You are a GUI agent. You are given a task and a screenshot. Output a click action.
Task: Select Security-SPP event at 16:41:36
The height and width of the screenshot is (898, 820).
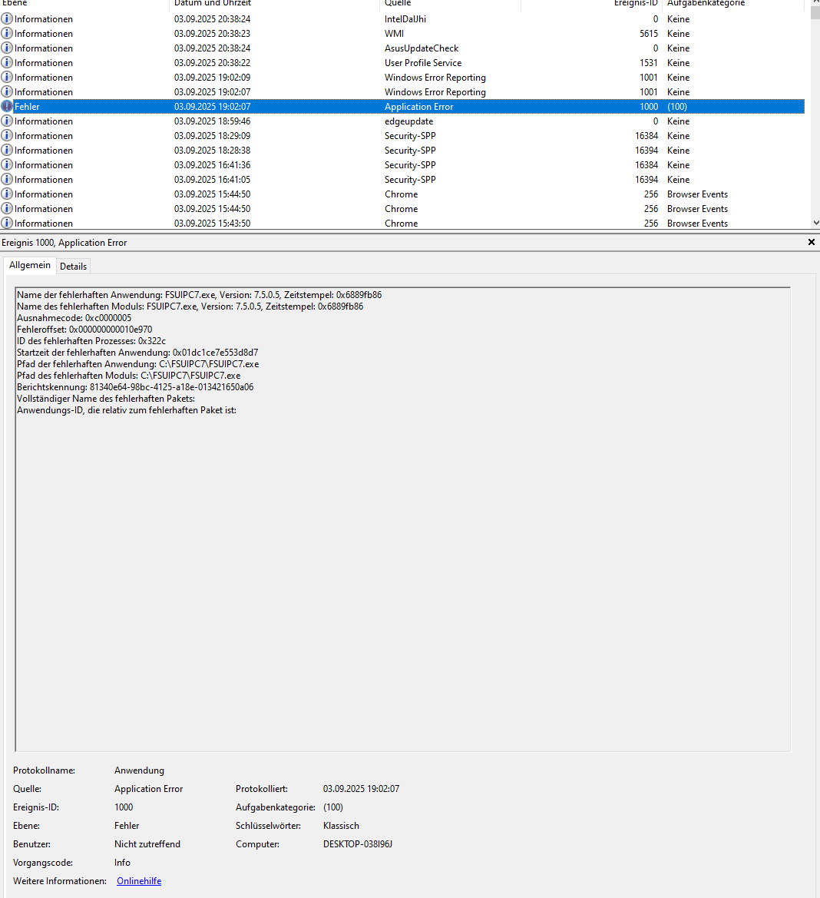point(402,165)
